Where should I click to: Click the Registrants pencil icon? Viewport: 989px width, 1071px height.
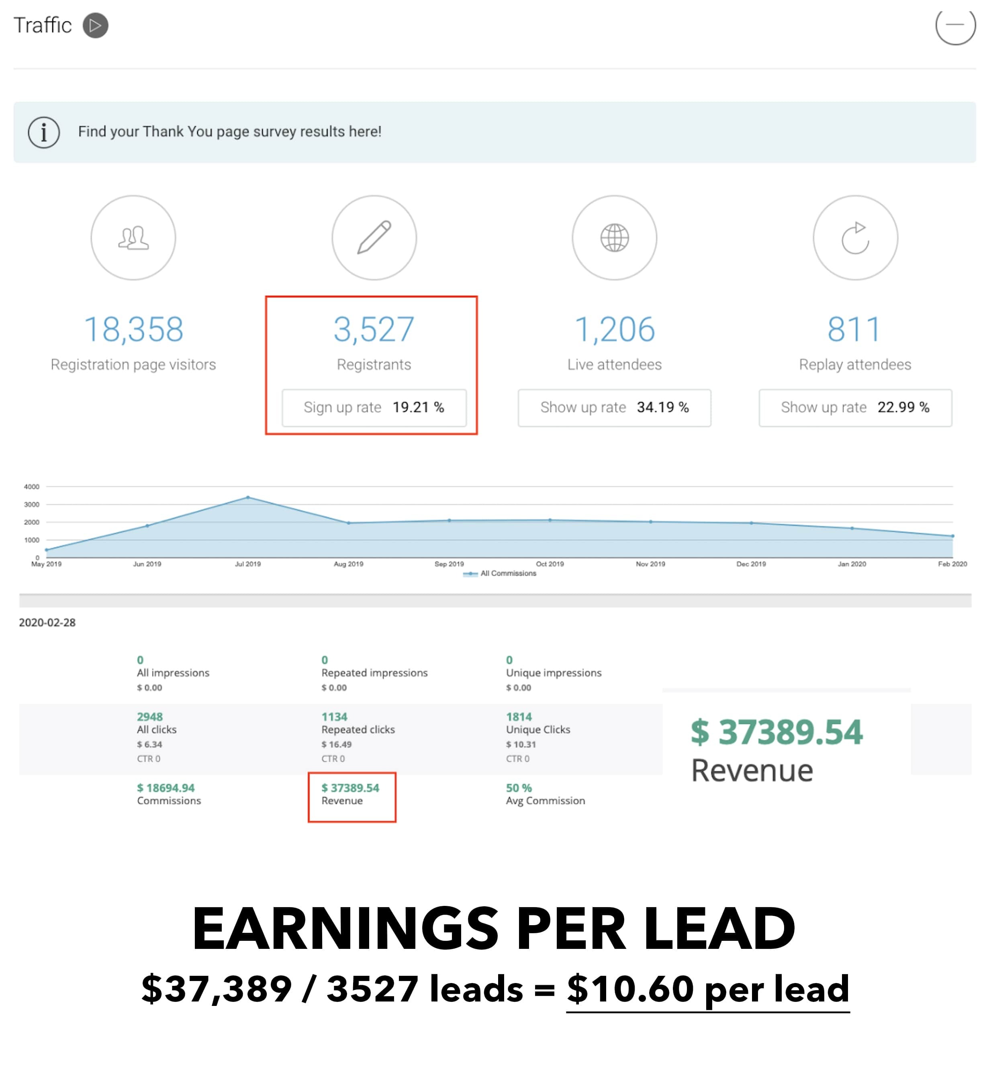coord(374,238)
